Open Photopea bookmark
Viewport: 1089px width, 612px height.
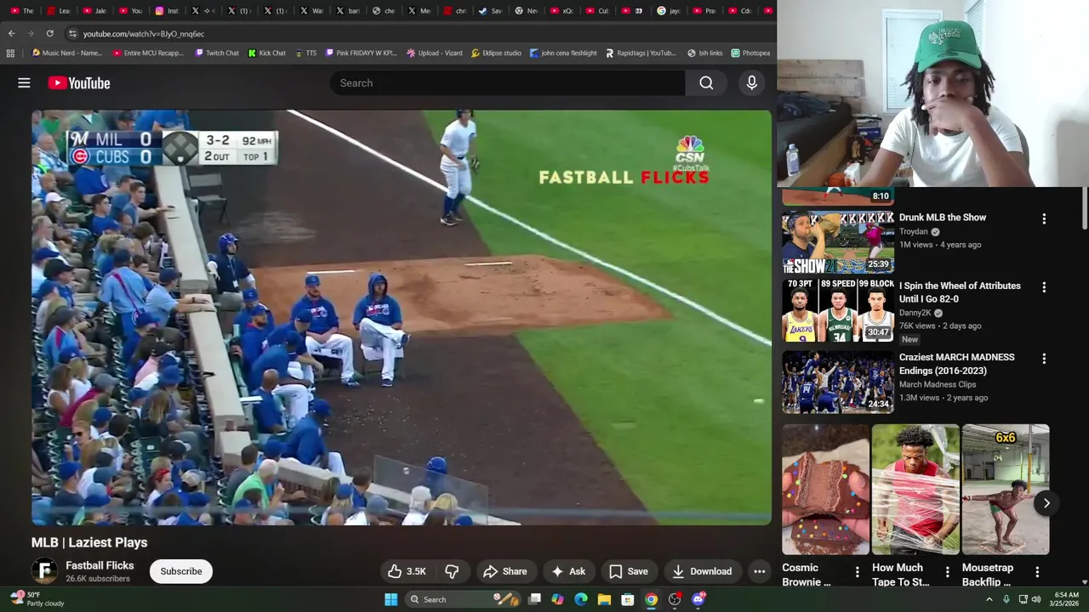[x=750, y=53]
